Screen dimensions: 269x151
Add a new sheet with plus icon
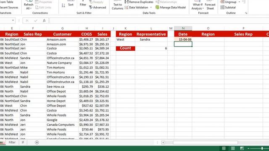click(x=37, y=143)
